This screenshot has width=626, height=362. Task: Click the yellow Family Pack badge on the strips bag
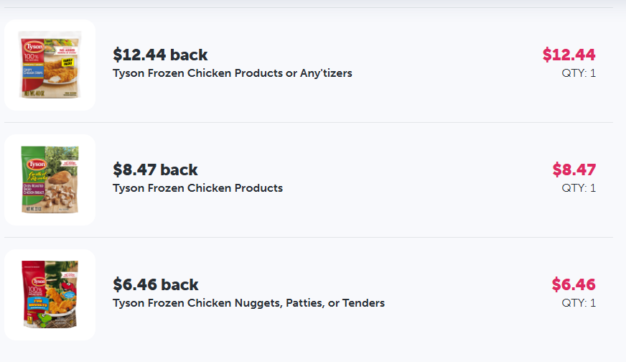click(68, 62)
